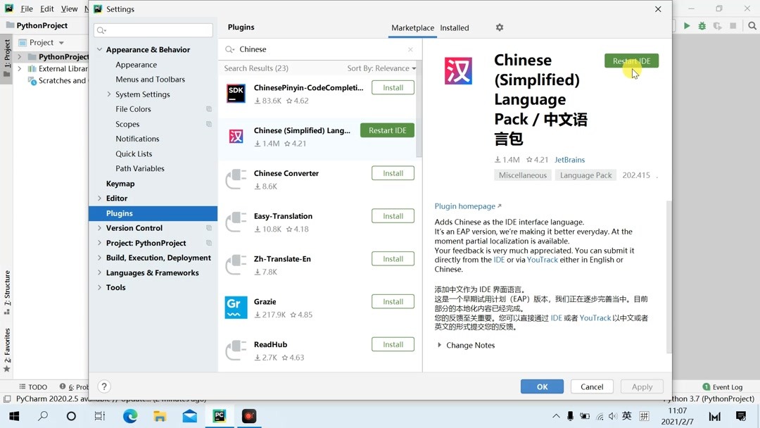The width and height of the screenshot is (760, 428).
Task: Switch input method via 英 indicator
Action: [x=626, y=416]
